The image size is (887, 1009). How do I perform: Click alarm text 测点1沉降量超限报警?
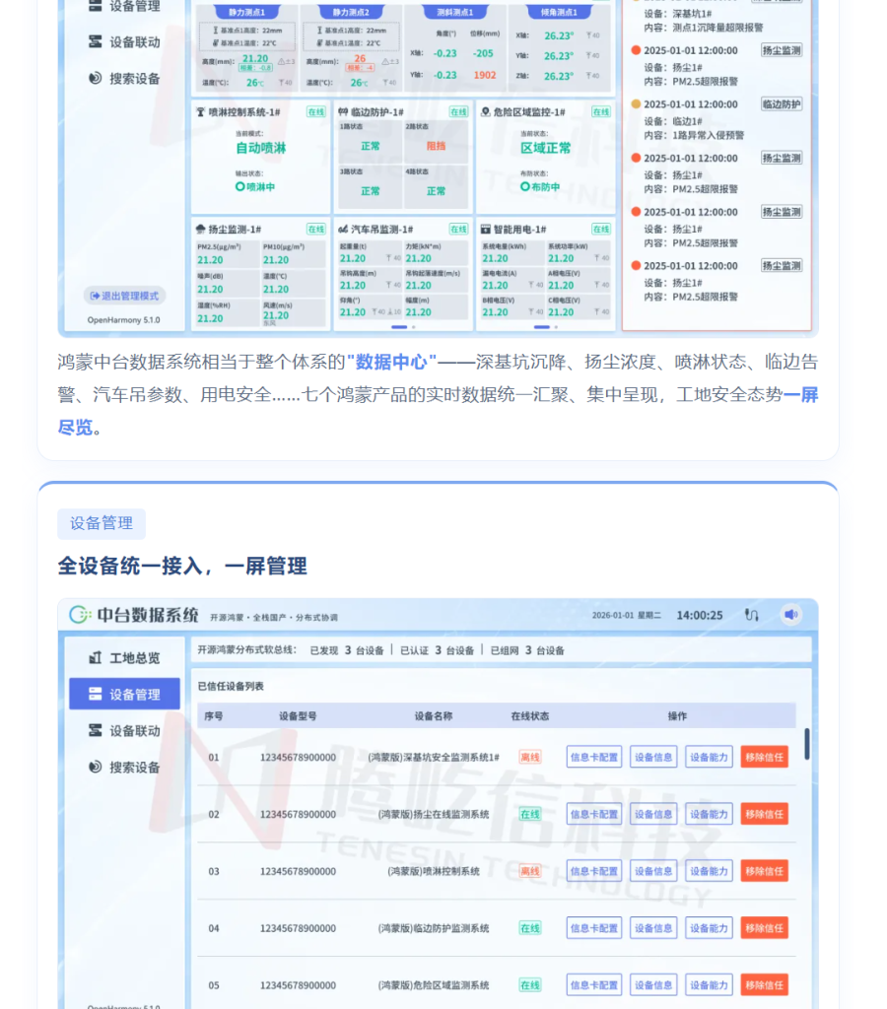(717, 28)
